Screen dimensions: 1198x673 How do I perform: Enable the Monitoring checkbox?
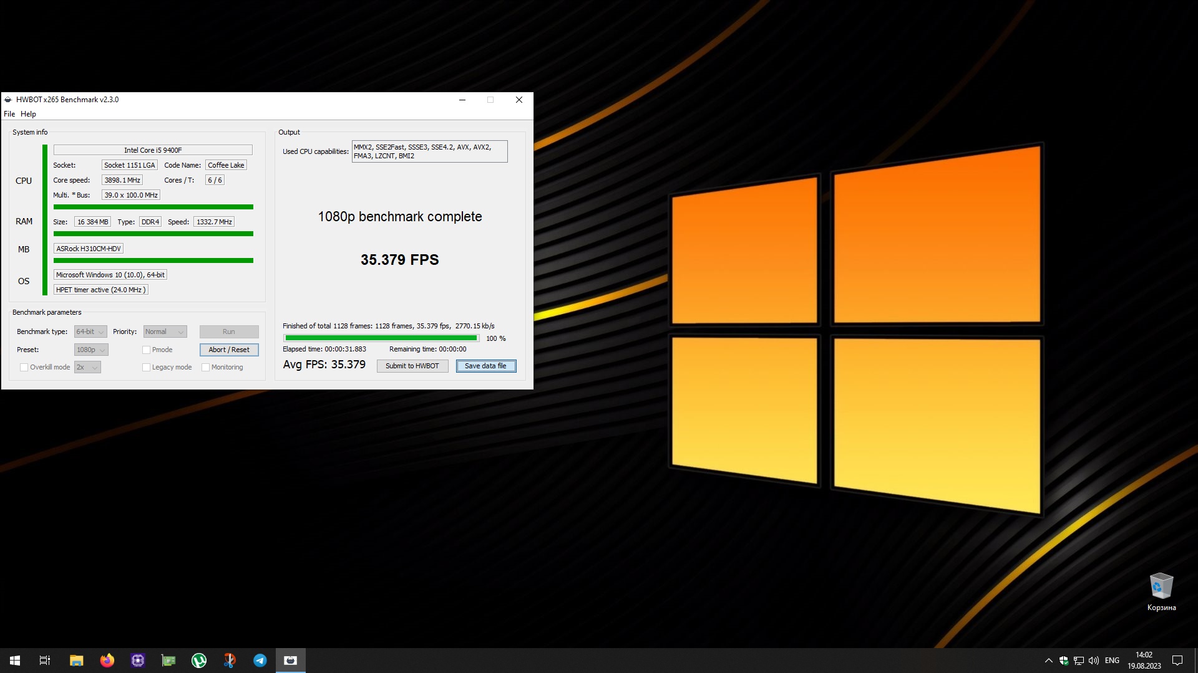[x=205, y=368]
